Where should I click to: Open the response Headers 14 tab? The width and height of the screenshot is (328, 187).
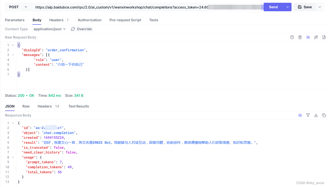click(x=49, y=106)
